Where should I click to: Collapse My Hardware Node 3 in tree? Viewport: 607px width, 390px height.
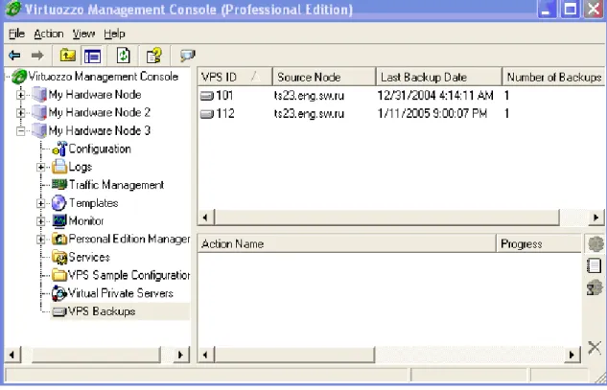point(20,131)
